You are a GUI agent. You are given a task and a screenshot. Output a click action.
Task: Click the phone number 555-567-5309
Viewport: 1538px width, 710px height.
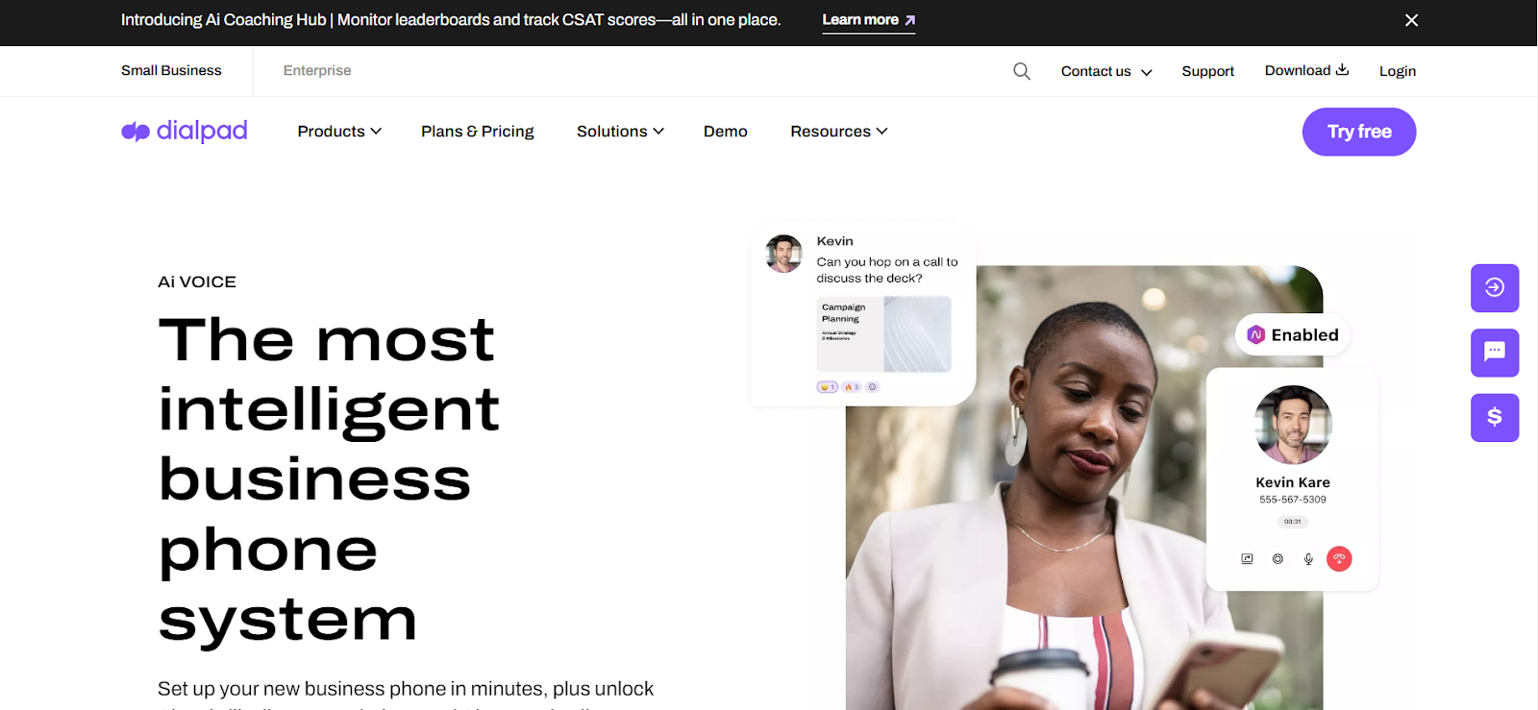click(x=1293, y=500)
